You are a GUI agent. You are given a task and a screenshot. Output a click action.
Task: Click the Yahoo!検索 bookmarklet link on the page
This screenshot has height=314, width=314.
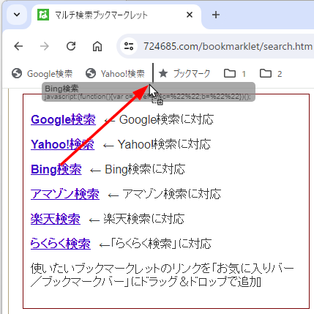pos(62,144)
